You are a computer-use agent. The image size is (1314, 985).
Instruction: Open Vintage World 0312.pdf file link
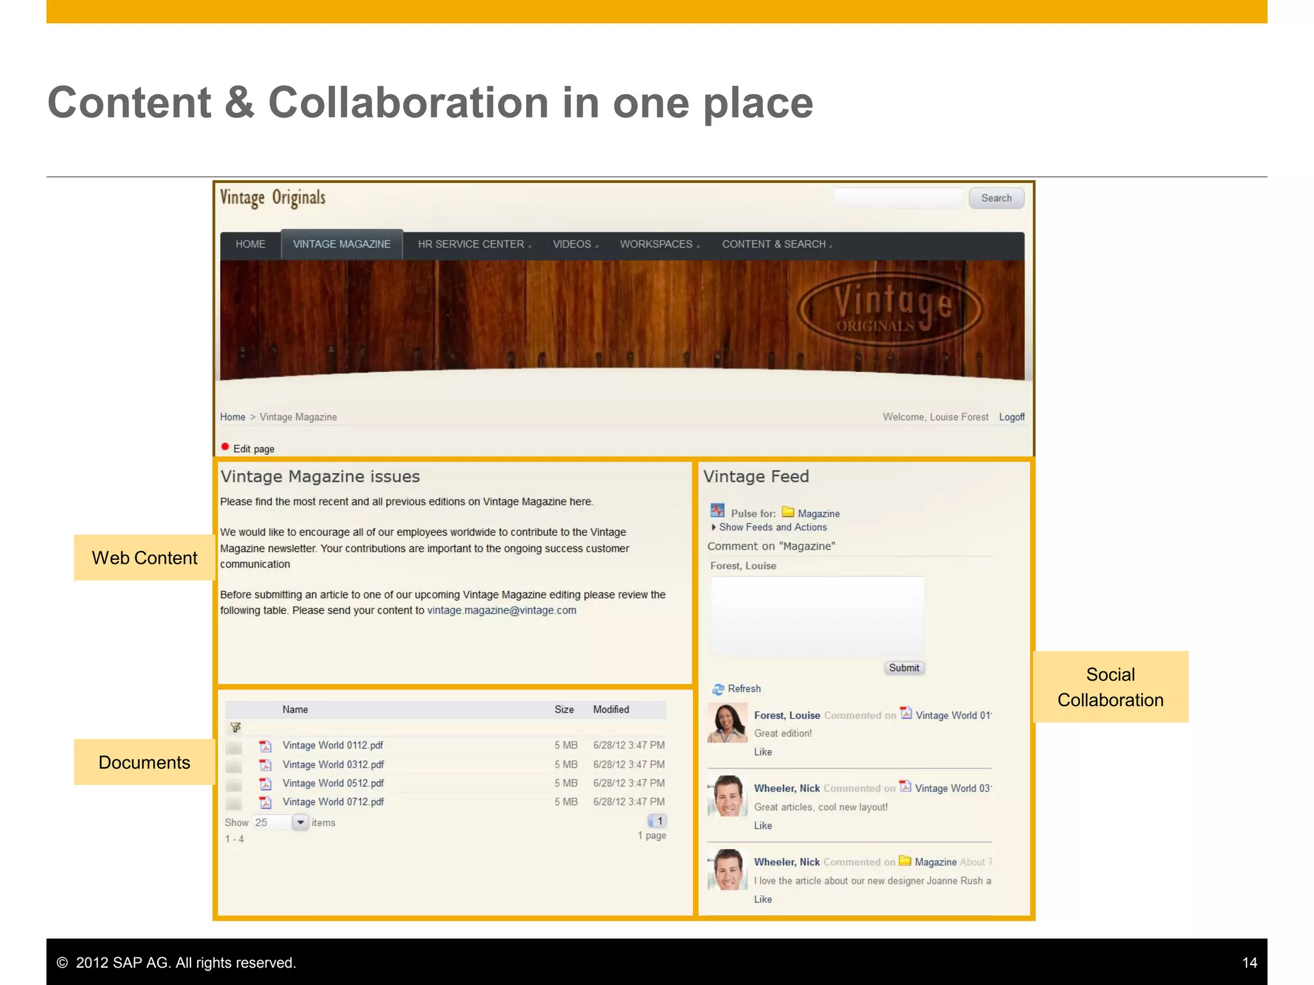point(333,764)
